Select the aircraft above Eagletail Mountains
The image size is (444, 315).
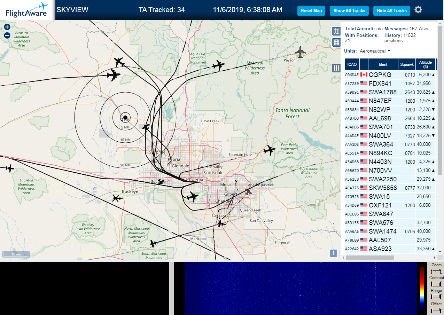click(10, 169)
